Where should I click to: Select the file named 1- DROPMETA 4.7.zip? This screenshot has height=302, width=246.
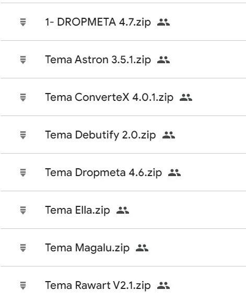tap(98, 22)
